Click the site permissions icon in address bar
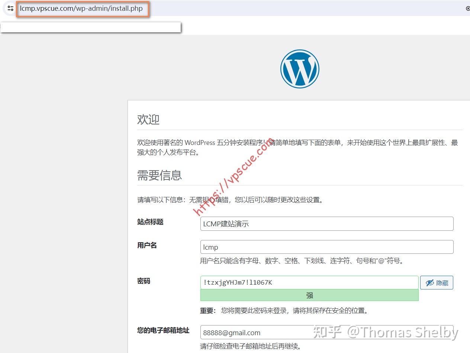The height and width of the screenshot is (353, 470). click(10, 8)
